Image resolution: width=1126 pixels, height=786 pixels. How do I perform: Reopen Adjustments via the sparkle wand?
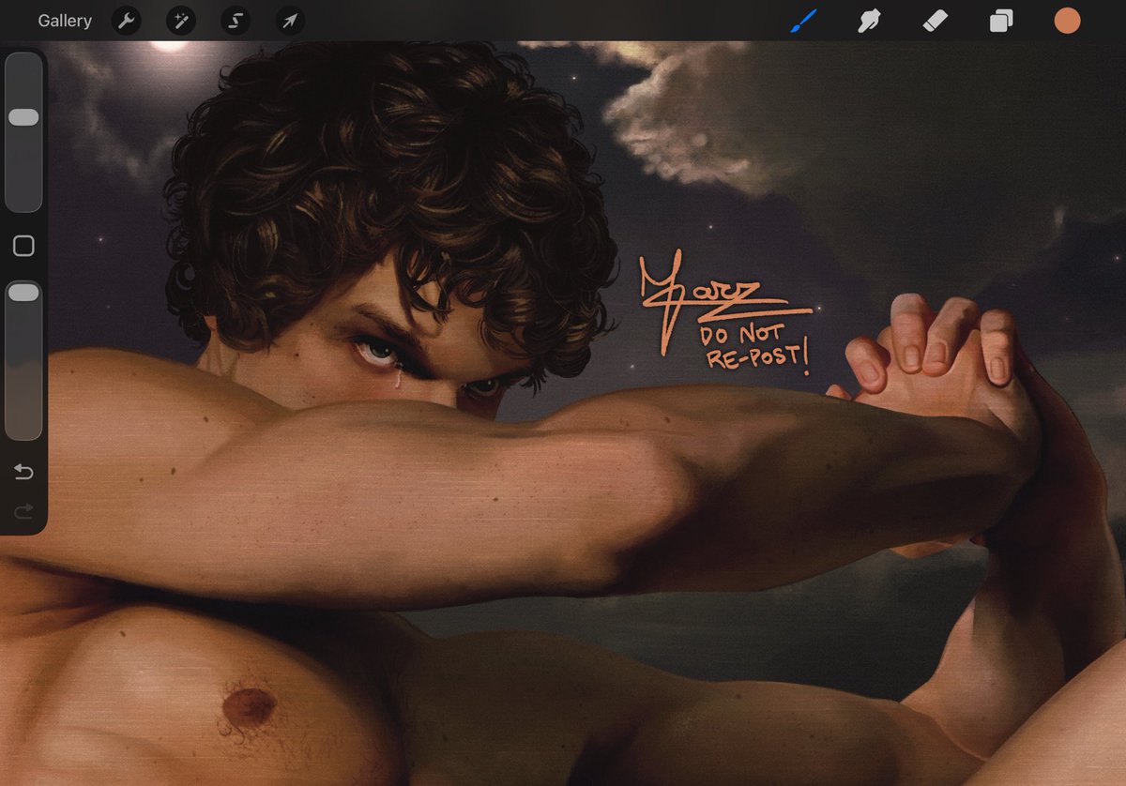click(x=180, y=21)
